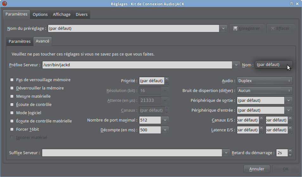This screenshot has height=177, width=302.
Task: Open the Nom server name combo box
Action: [274, 65]
